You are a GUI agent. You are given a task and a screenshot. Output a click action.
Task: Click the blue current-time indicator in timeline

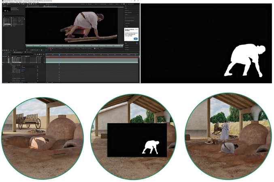coord(59,54)
